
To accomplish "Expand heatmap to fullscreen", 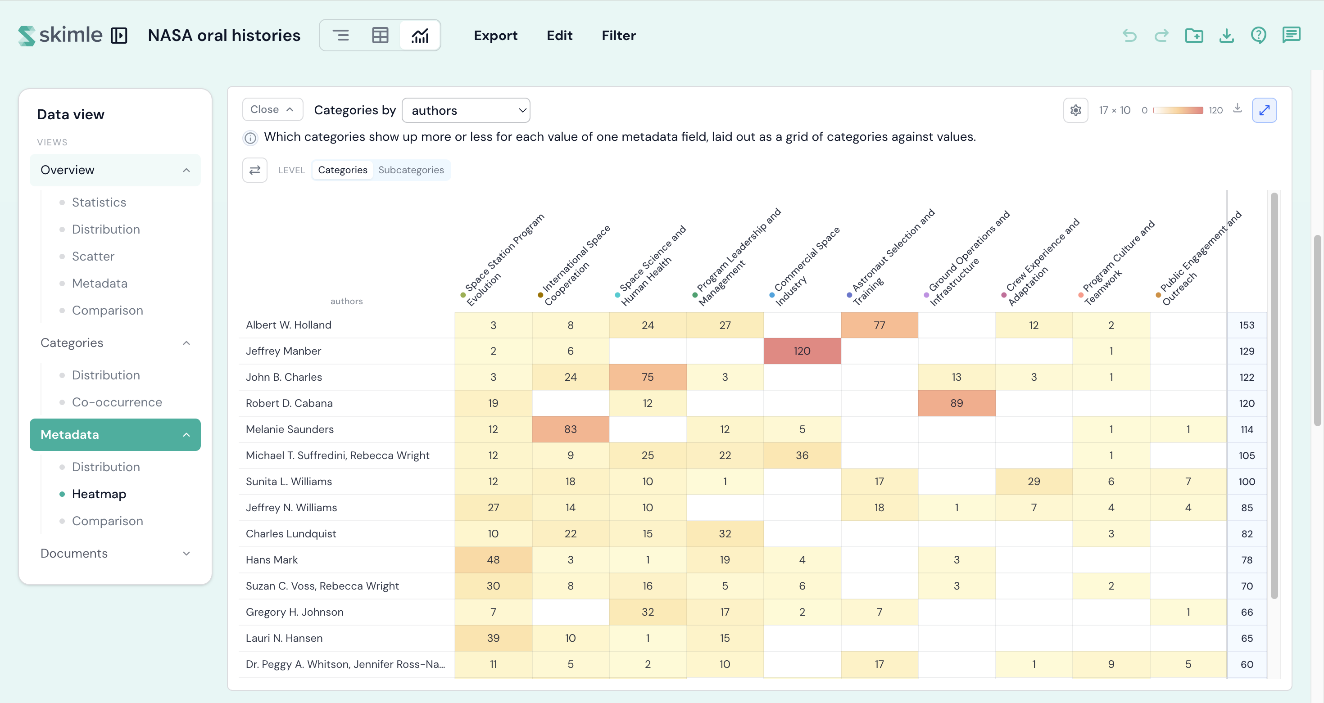I will coord(1265,110).
